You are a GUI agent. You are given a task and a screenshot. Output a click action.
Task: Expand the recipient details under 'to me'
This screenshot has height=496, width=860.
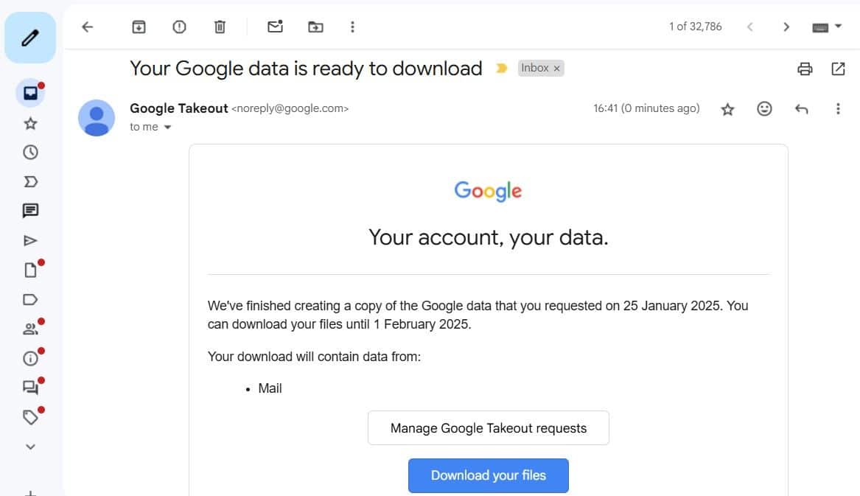coord(167,127)
